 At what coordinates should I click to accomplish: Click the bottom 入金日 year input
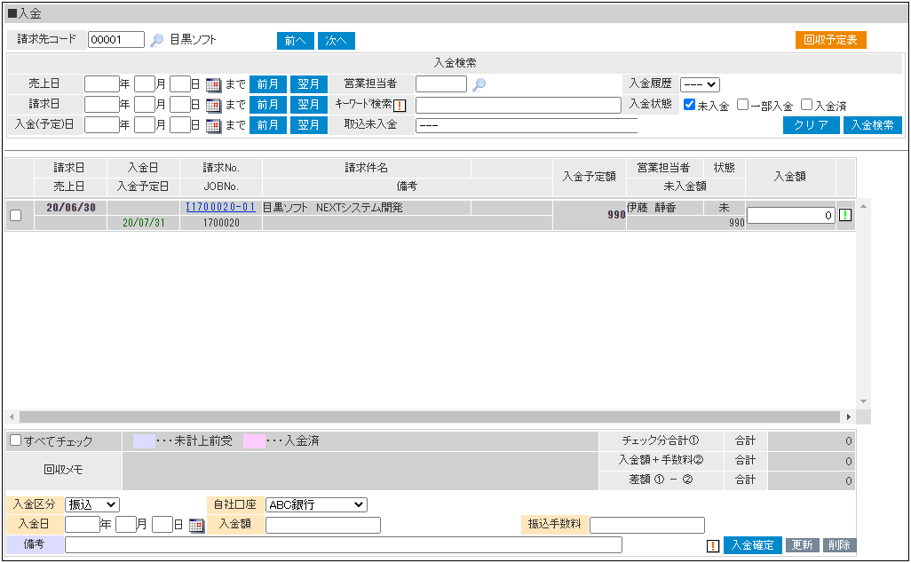[x=83, y=525]
